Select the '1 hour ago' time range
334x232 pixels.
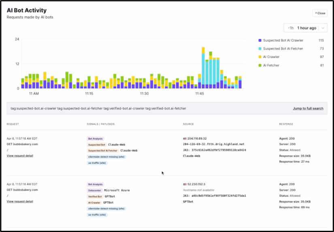click(306, 28)
